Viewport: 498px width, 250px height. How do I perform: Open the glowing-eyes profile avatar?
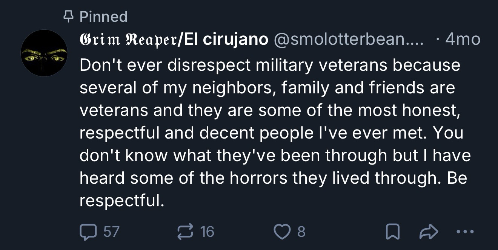click(44, 53)
